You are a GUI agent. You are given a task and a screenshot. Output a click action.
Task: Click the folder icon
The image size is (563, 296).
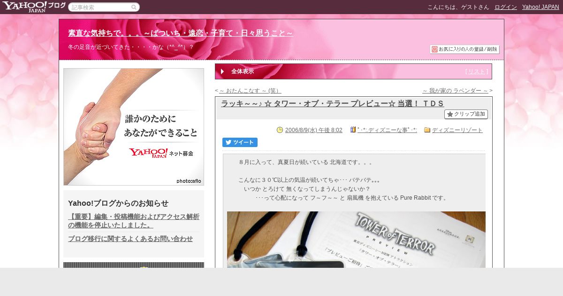[x=427, y=130]
